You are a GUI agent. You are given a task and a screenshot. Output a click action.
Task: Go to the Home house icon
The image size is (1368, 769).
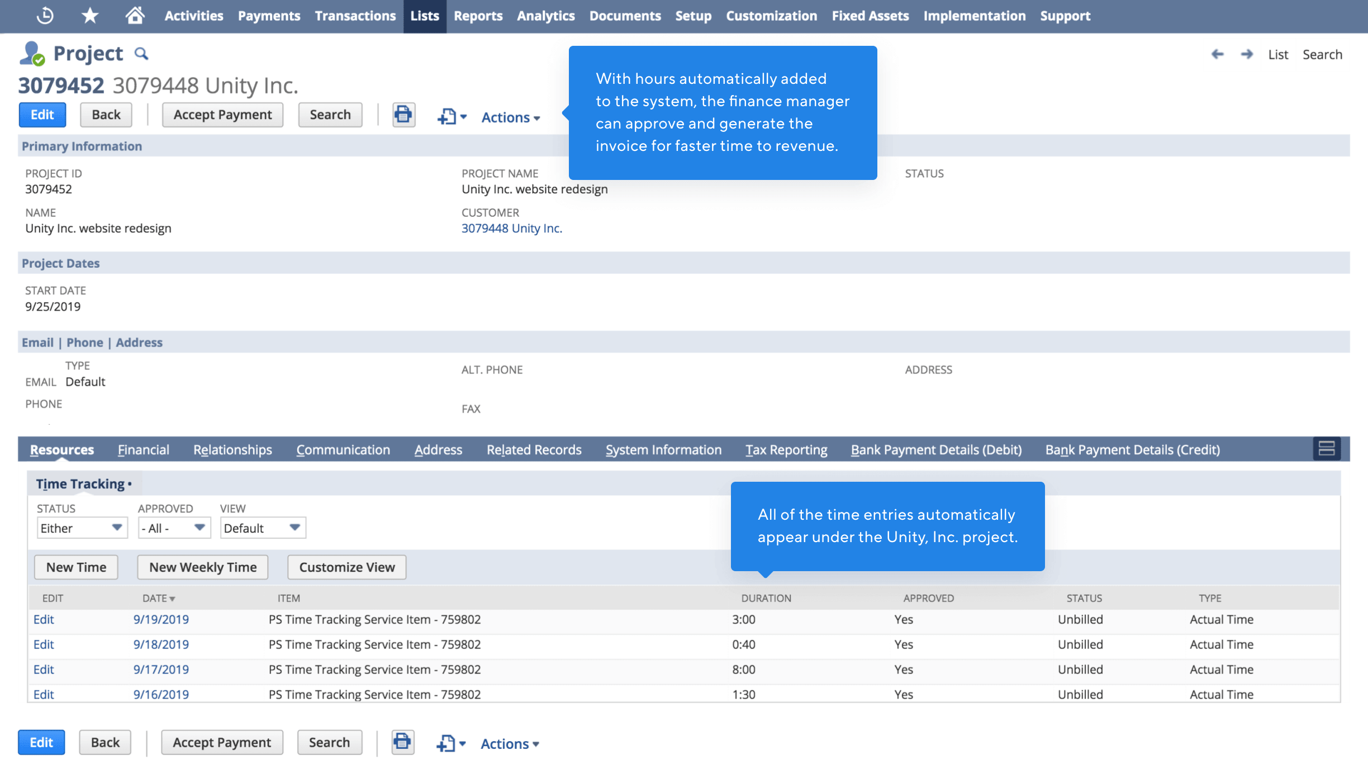[135, 16]
